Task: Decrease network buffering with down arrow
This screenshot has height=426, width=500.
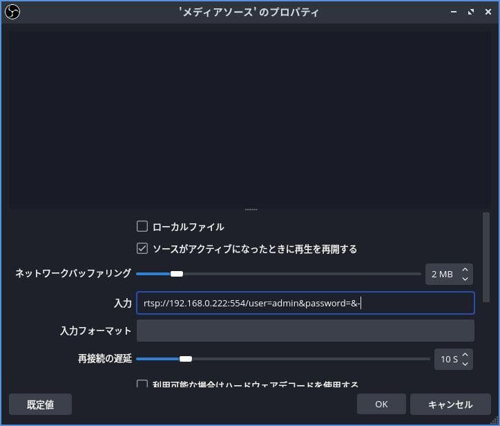Action: [465, 279]
